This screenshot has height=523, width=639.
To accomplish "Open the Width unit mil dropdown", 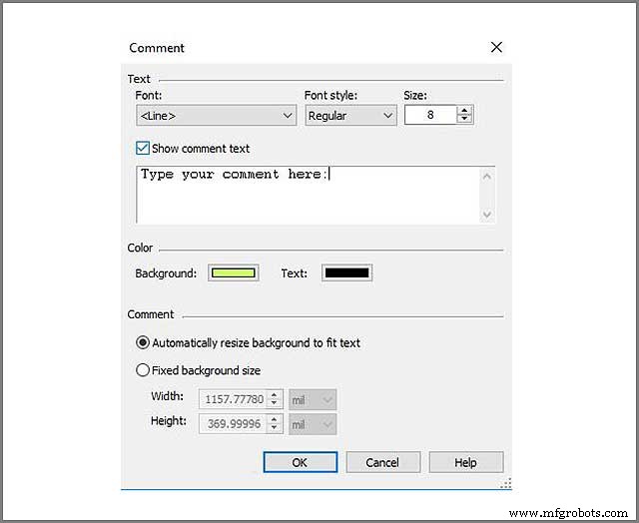I will click(313, 399).
